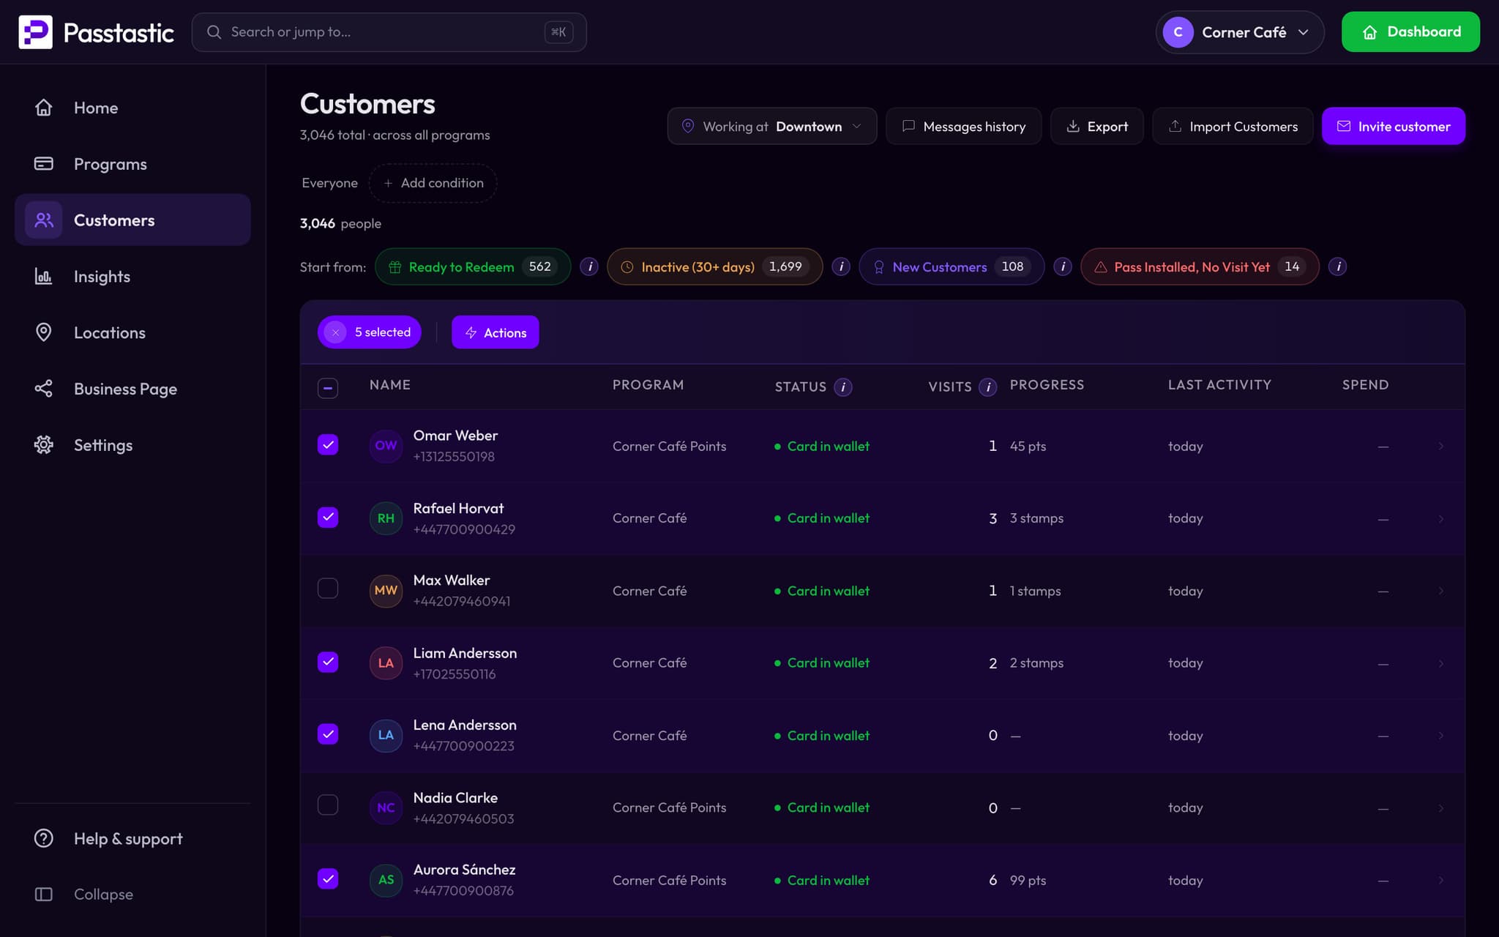Open row chevron for Omar Weber

(x=1440, y=446)
